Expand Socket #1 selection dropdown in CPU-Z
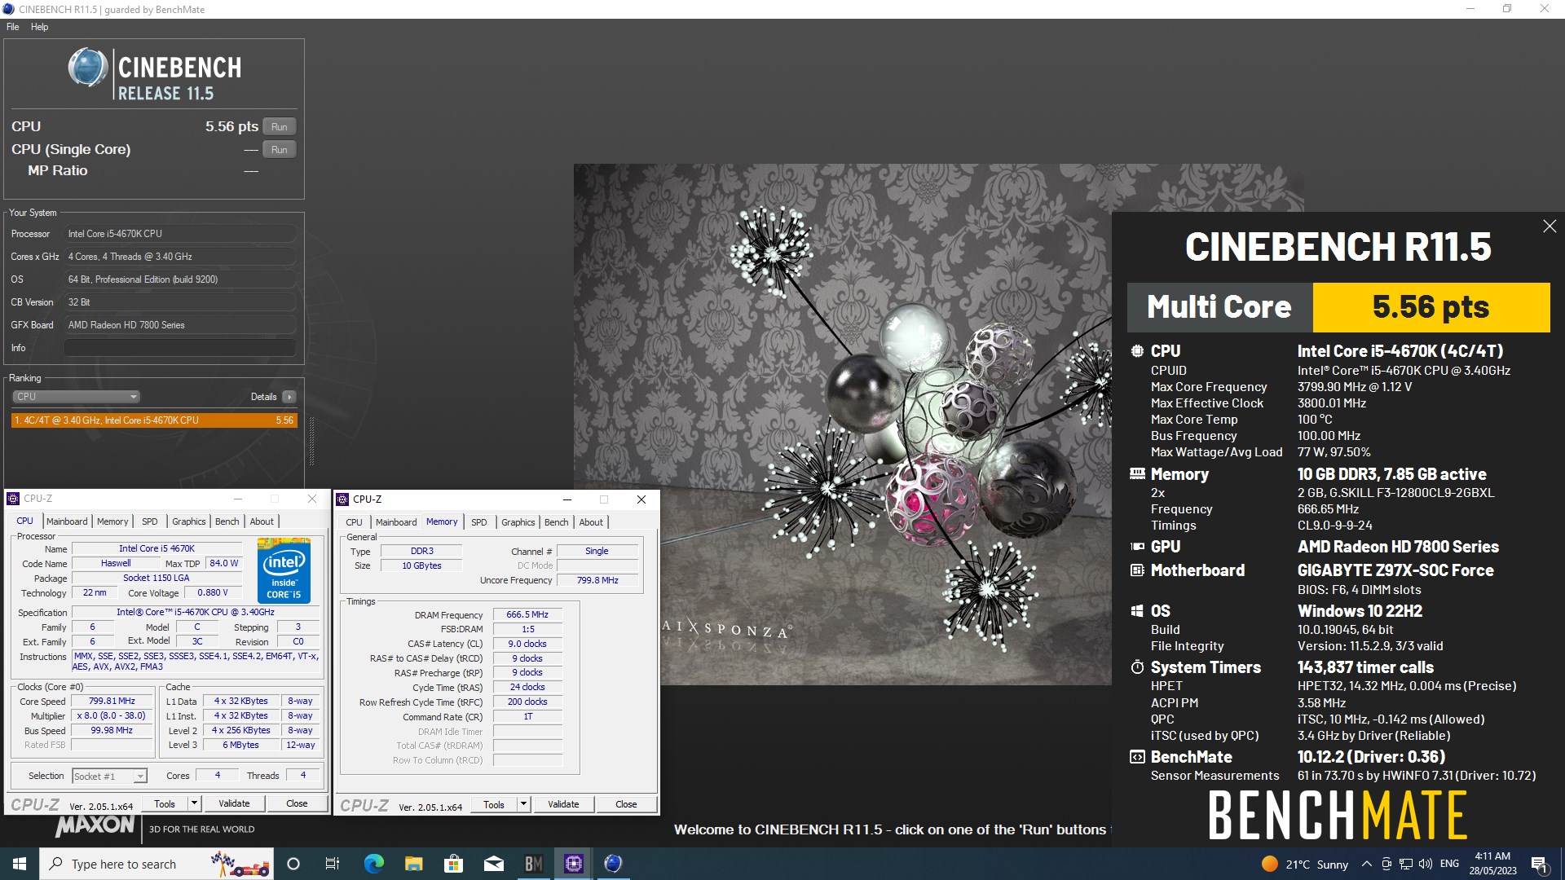This screenshot has height=880, width=1565. point(140,777)
